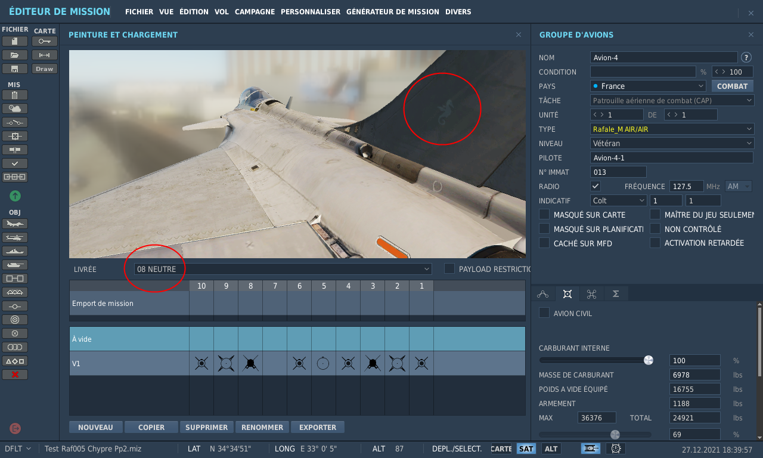Check the AVION CIVIL box
Viewport: 763px width, 458px height.
[x=544, y=313]
